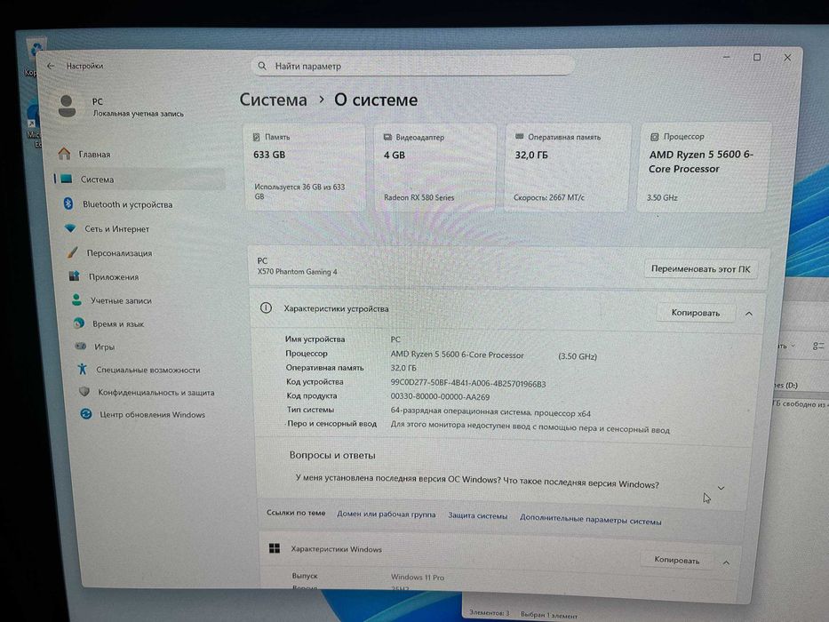This screenshot has height=622, width=829.
Task: Open Домен или рабочая группа link
Action: point(387,514)
